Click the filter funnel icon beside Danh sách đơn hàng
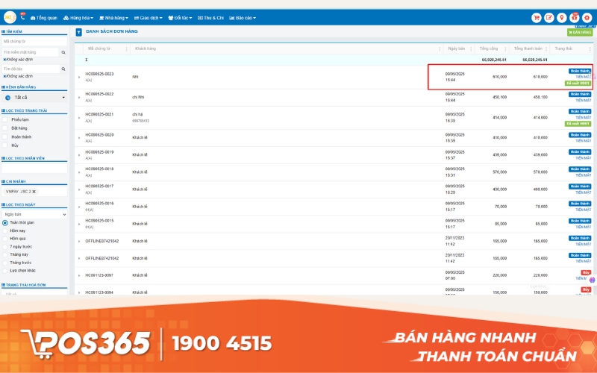Screen dimensions: 597x373 tap(79, 32)
